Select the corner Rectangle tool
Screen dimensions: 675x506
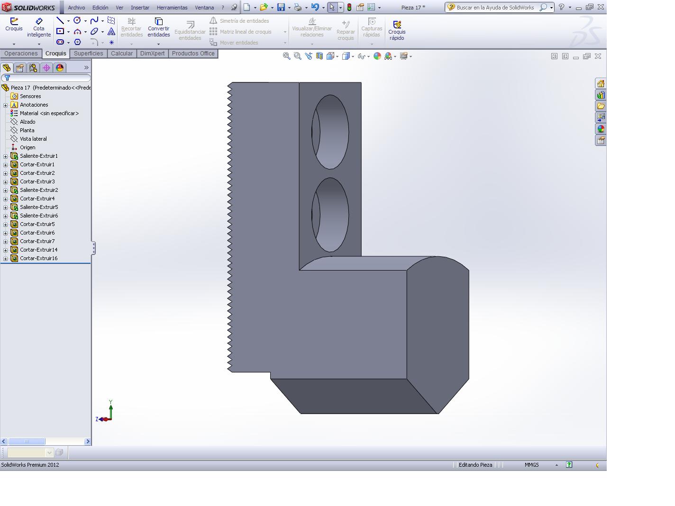point(60,32)
